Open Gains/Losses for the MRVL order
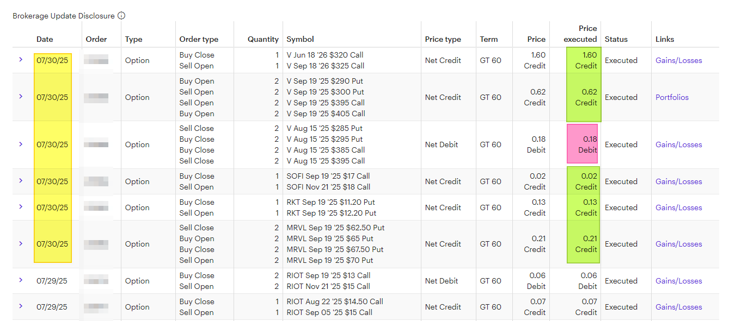This screenshot has width=729, height=321. point(678,244)
